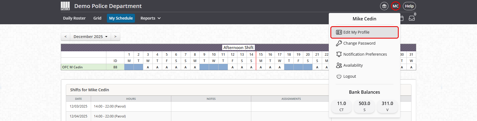The height and width of the screenshot is (121, 477).
Task: Click the PACE logo
Action: [x=65, y=6]
